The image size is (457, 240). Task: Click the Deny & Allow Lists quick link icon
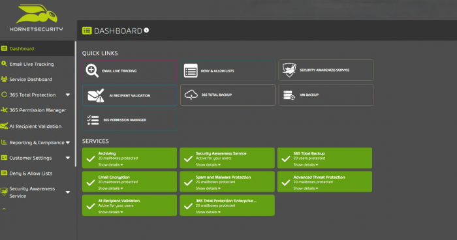(191, 71)
